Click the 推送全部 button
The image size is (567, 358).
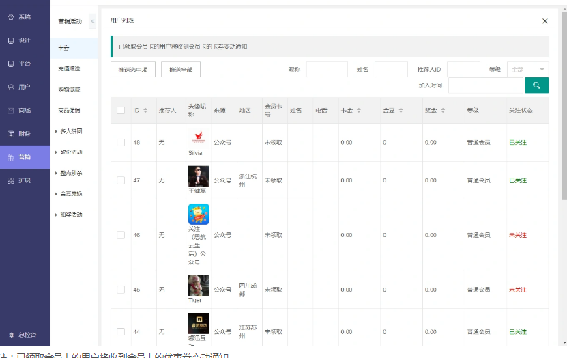(181, 70)
